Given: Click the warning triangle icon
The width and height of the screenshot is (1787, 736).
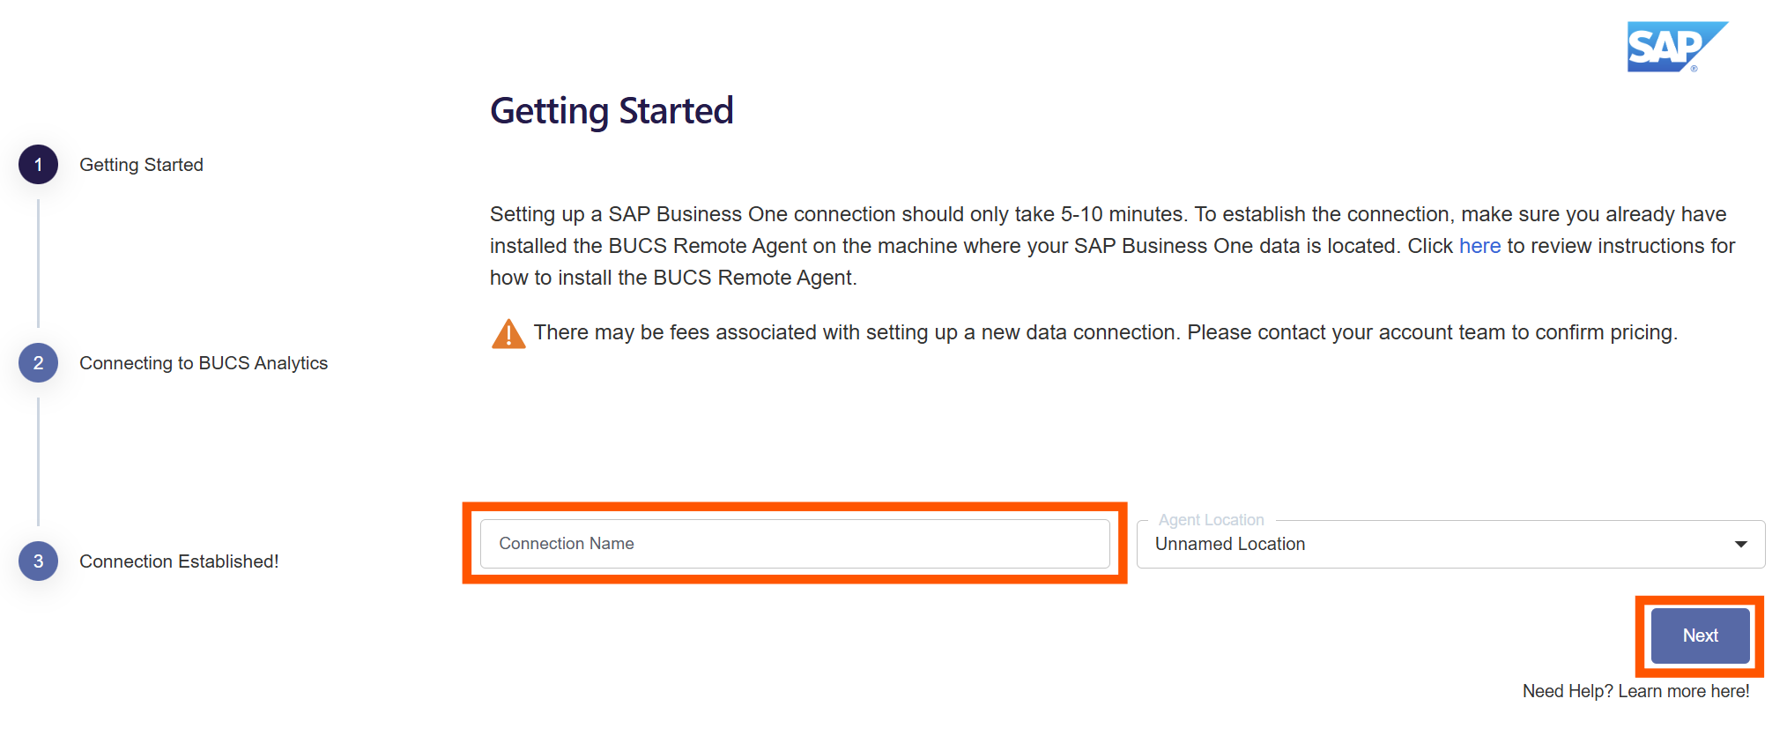Looking at the screenshot, I should [x=508, y=332].
